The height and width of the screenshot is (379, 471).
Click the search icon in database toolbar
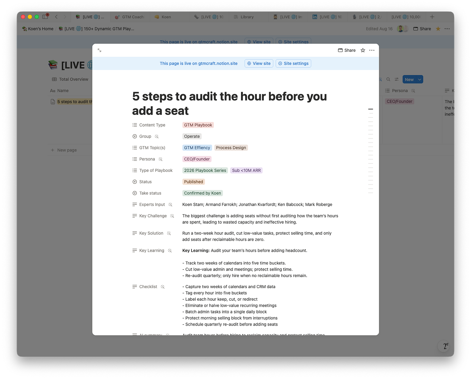tap(388, 79)
